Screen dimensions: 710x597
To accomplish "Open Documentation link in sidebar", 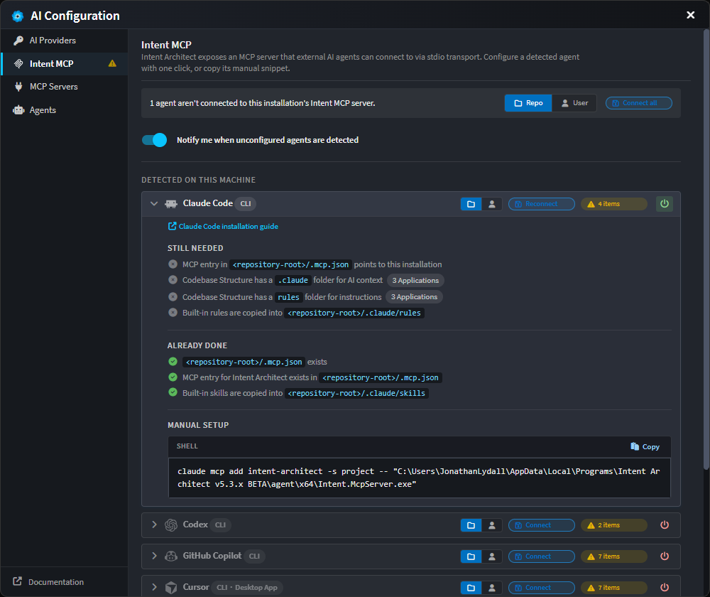I will pos(48,582).
